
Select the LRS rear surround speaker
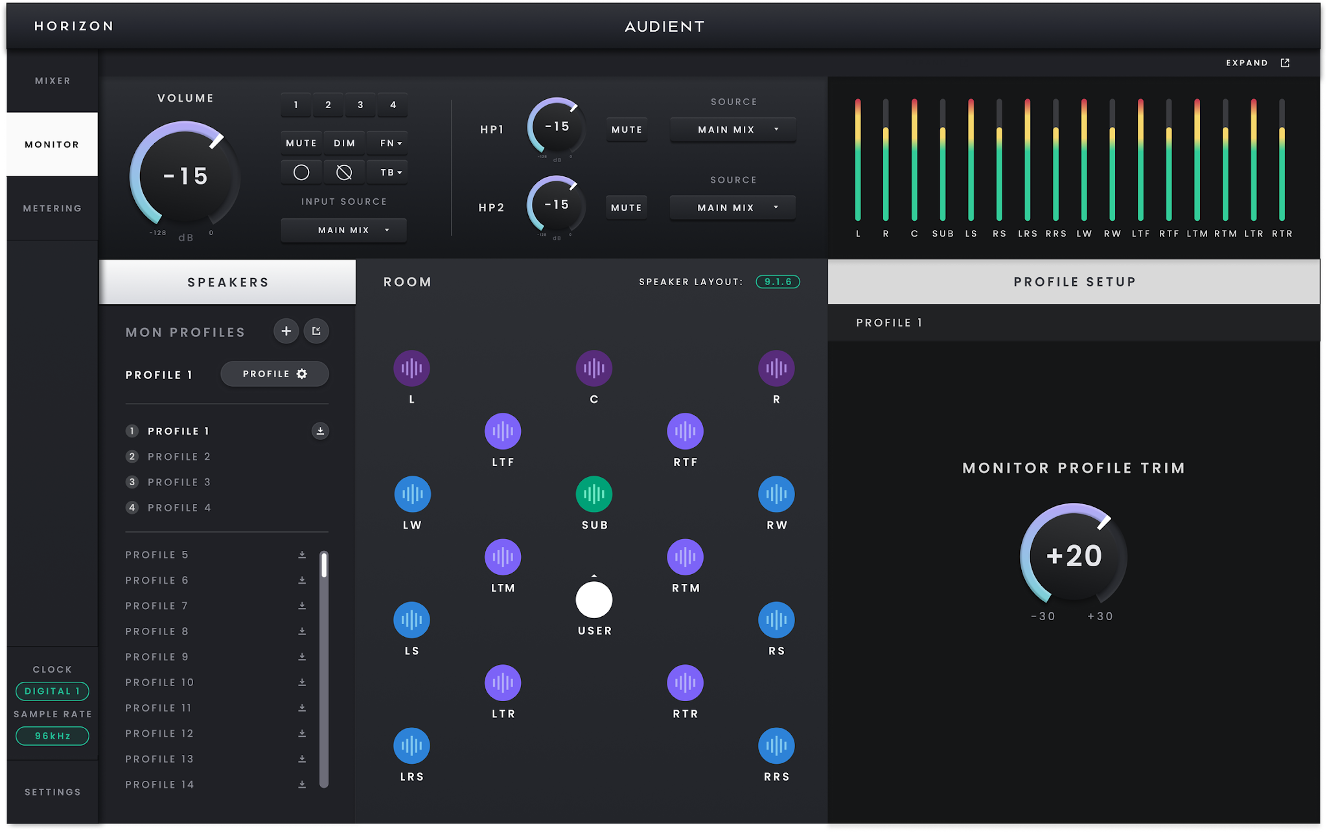click(x=411, y=745)
